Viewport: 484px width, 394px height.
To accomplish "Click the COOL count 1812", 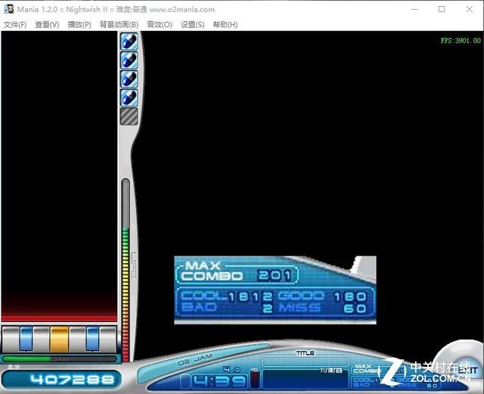I will click(250, 296).
